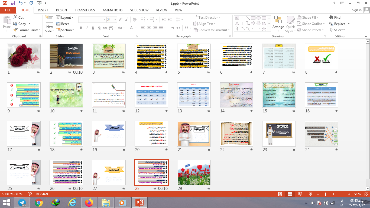Screen dimensions: 370x208
Task: Click the Quick Styles icon
Action: (x=290, y=23)
